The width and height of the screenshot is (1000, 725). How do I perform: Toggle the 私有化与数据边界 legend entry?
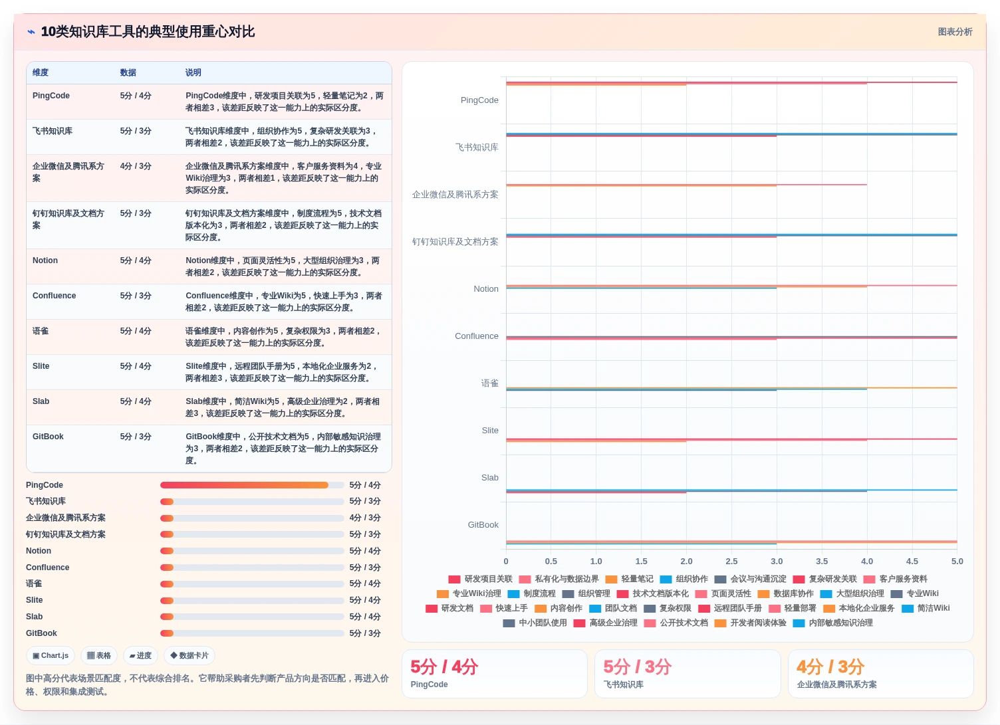click(559, 579)
